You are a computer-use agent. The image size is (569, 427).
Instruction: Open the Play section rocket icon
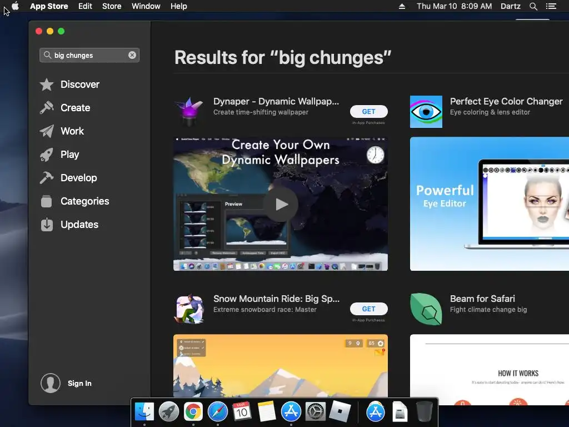[x=47, y=155]
